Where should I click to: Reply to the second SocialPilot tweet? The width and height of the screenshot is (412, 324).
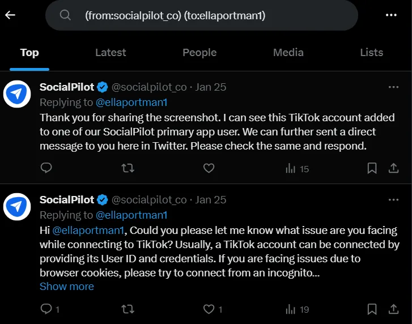[46, 309]
